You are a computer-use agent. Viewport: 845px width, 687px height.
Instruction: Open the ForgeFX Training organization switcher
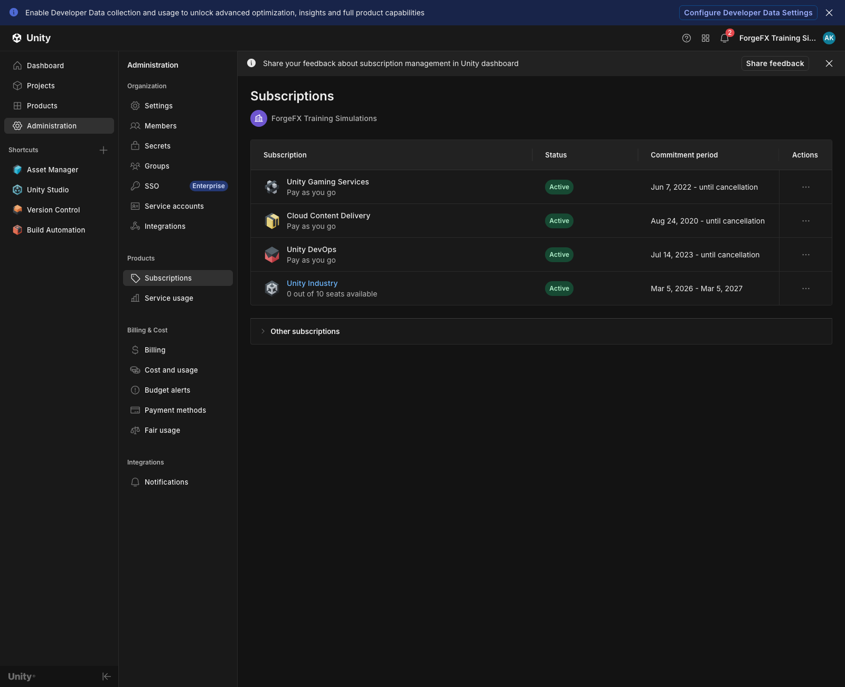click(777, 38)
